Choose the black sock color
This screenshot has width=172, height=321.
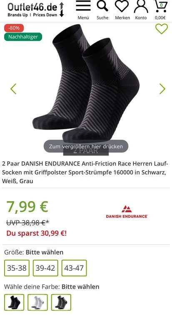[x=14, y=302]
